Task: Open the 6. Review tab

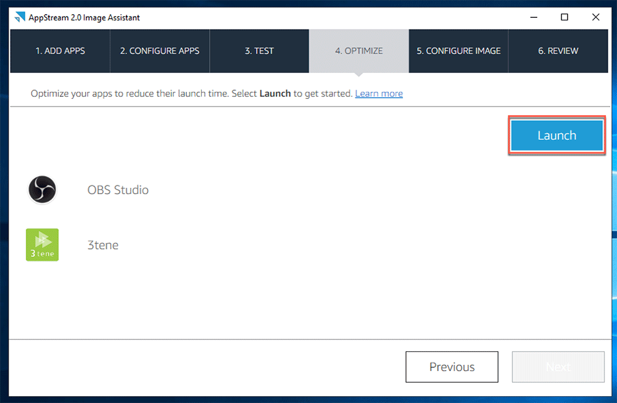Action: coord(558,51)
